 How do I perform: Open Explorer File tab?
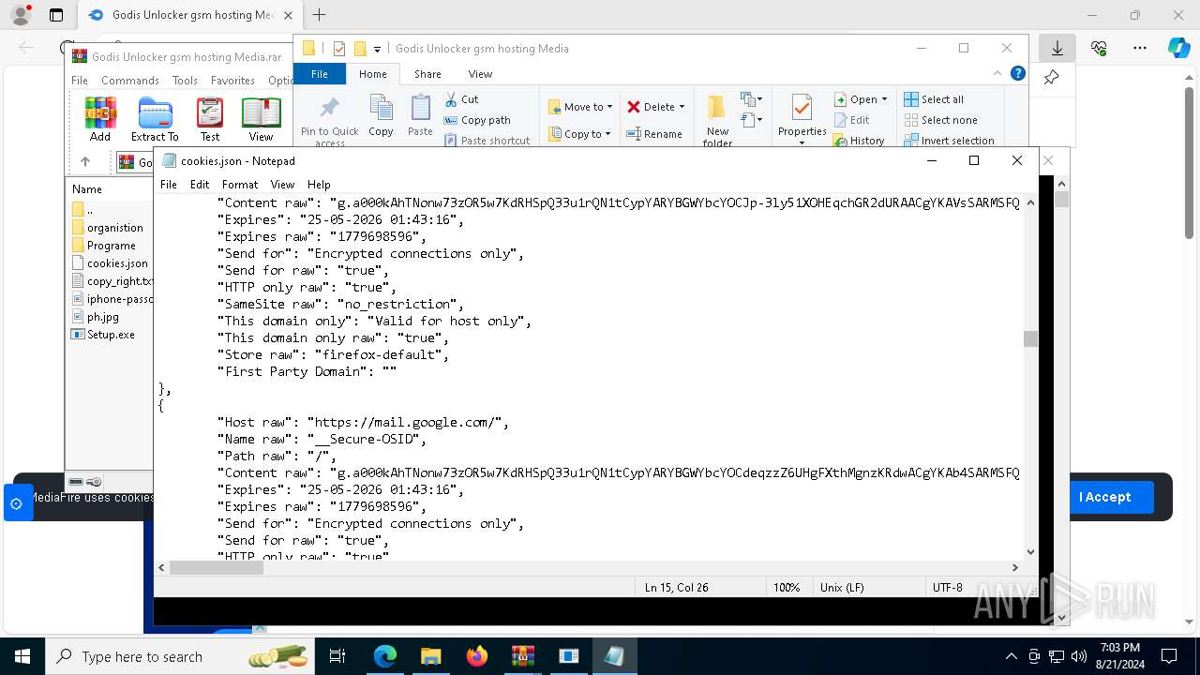(320, 74)
